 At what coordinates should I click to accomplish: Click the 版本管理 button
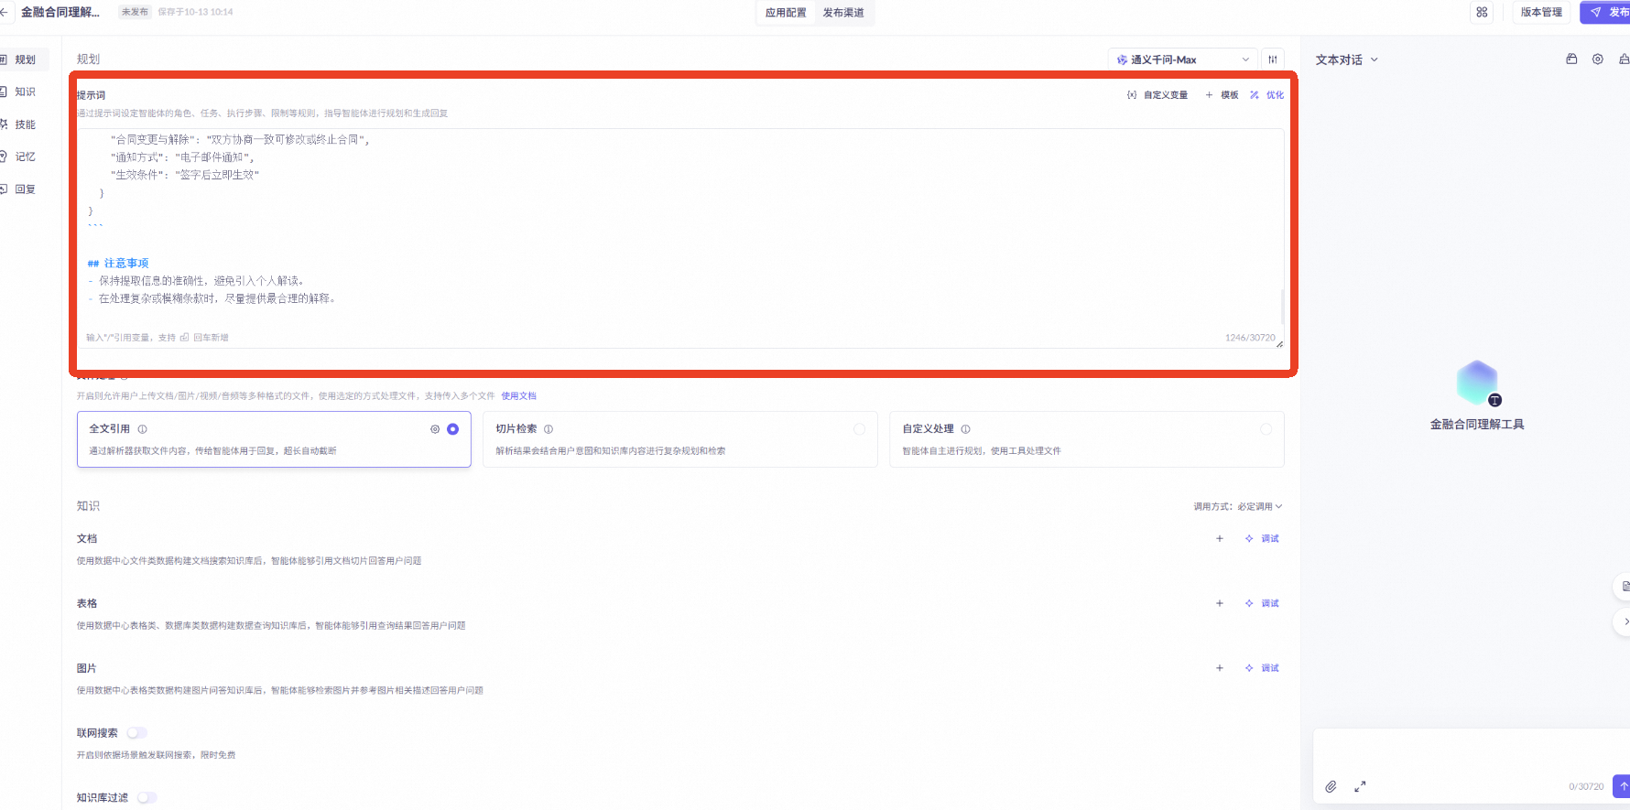point(1541,12)
